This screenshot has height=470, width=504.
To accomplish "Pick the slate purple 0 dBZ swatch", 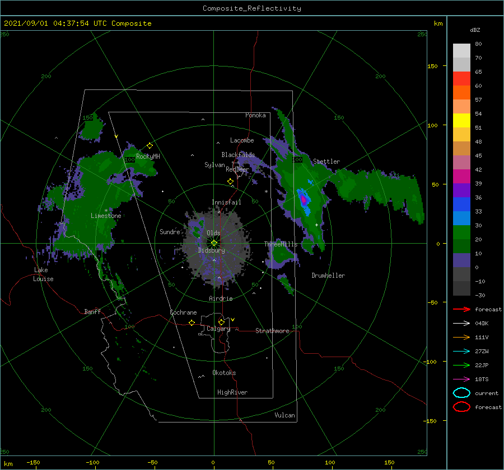I will (461, 260).
